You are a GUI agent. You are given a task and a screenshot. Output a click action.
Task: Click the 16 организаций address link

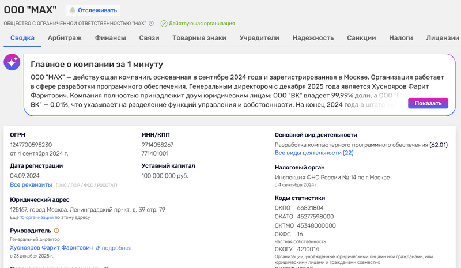pos(37,218)
